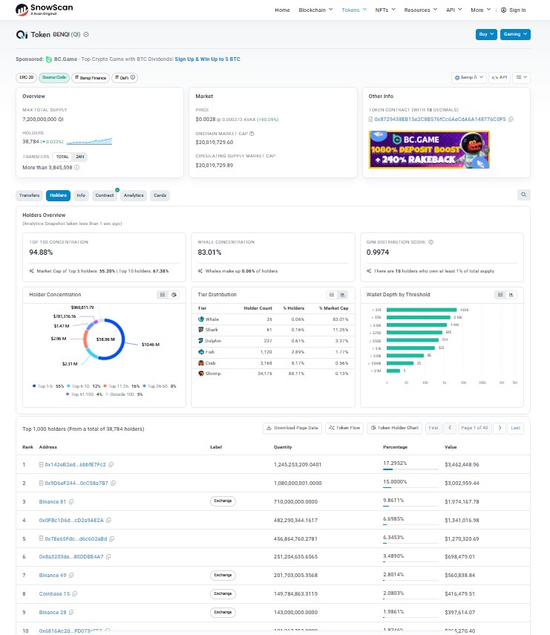This screenshot has width=550, height=635.
Task: Click the holders trend sparkline chart
Action: 90,141
